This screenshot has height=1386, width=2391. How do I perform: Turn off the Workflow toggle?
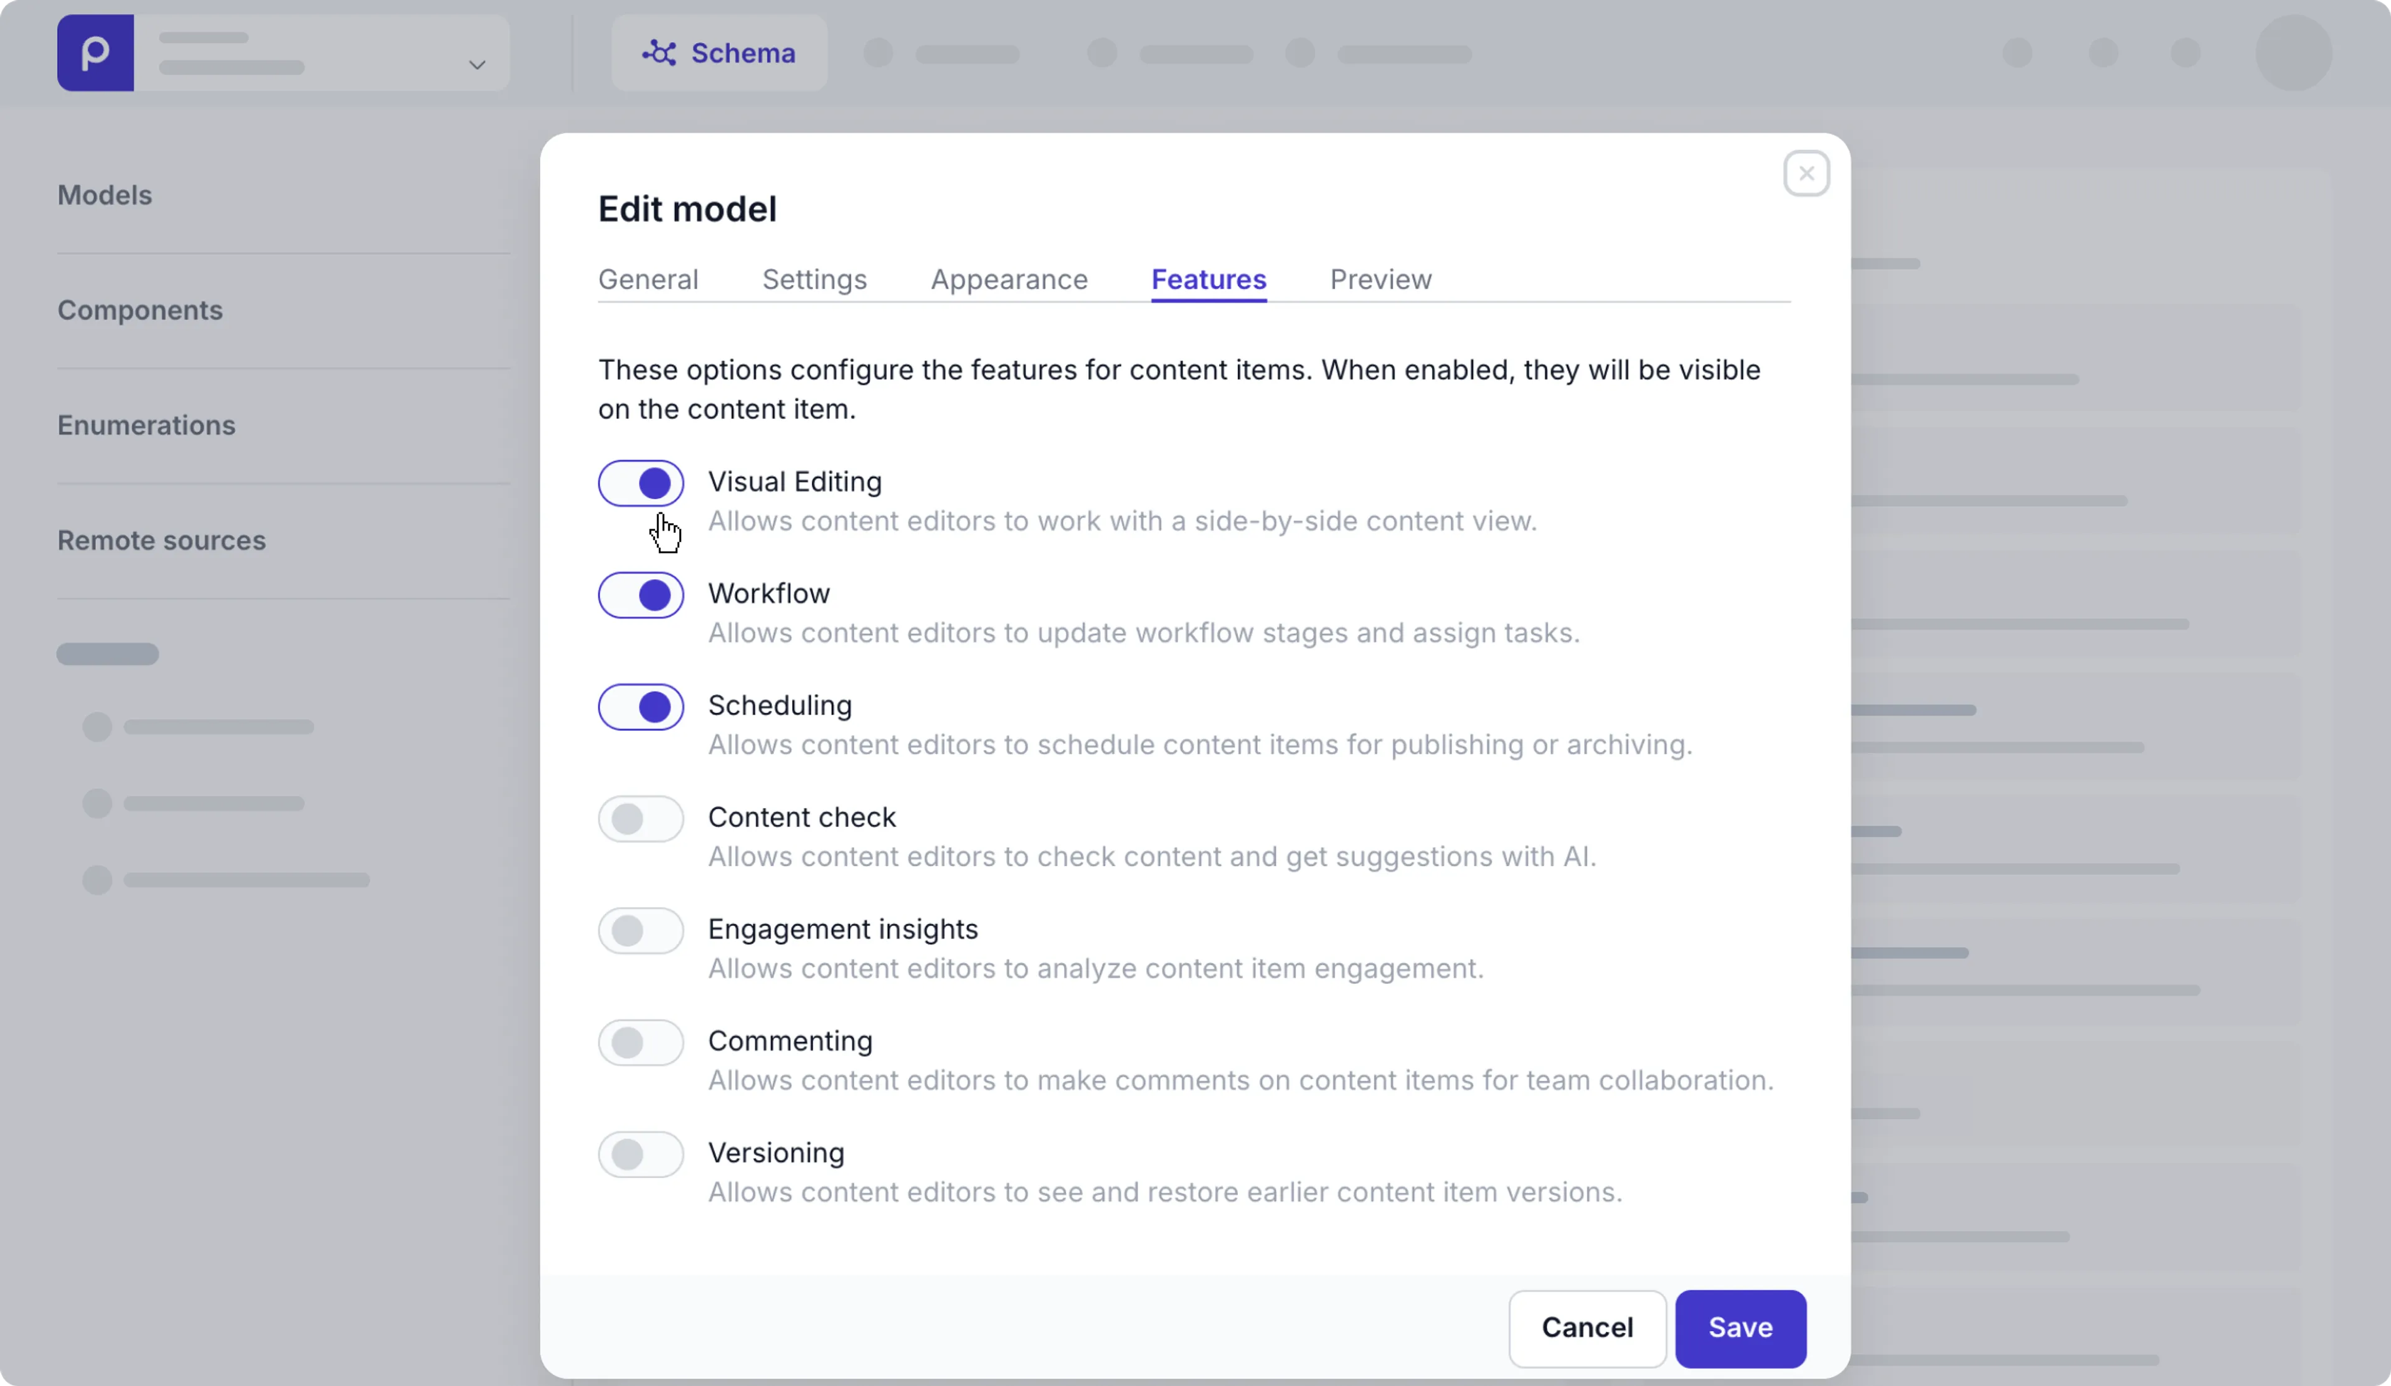[x=639, y=595]
